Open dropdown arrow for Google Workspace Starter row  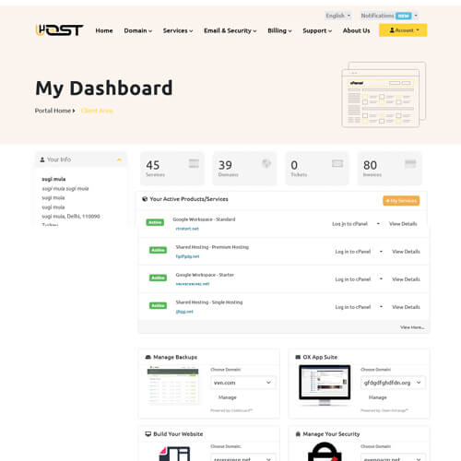tap(381, 279)
